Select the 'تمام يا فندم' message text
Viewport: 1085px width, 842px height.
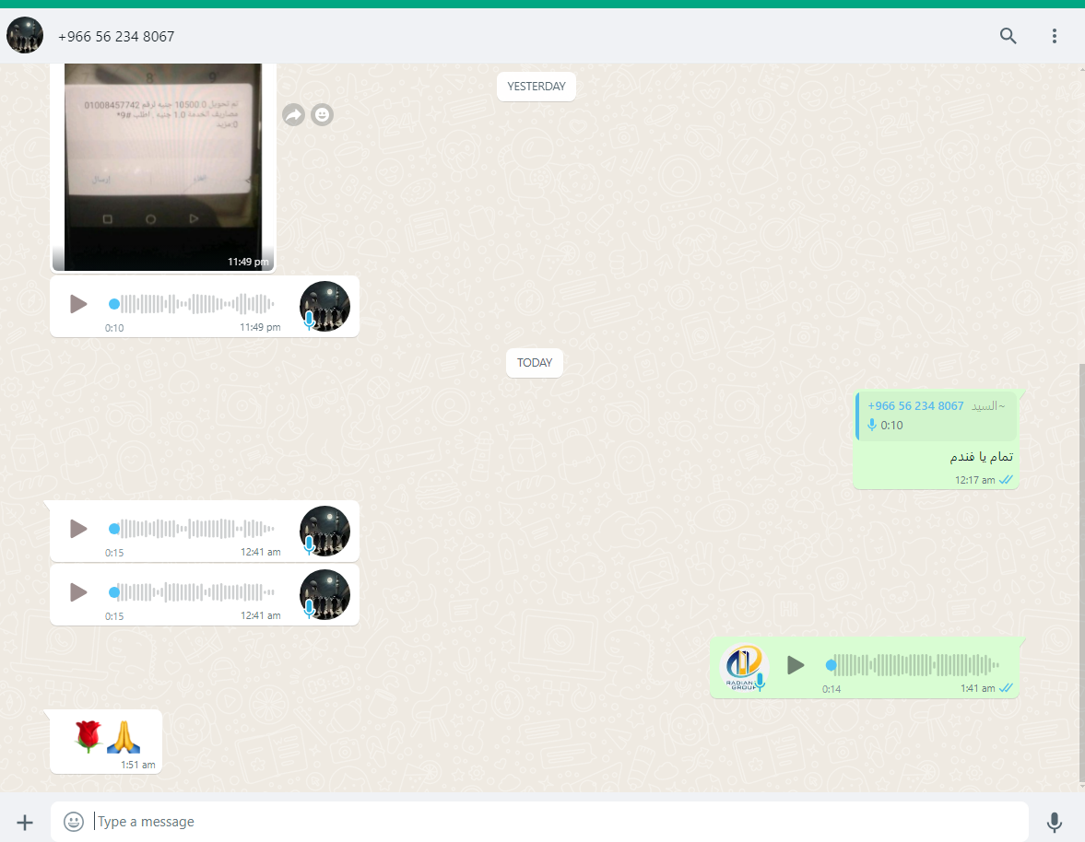(981, 456)
